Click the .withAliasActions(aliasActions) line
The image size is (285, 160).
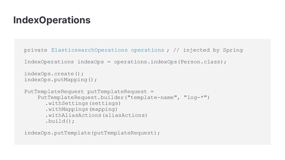pos(96,115)
